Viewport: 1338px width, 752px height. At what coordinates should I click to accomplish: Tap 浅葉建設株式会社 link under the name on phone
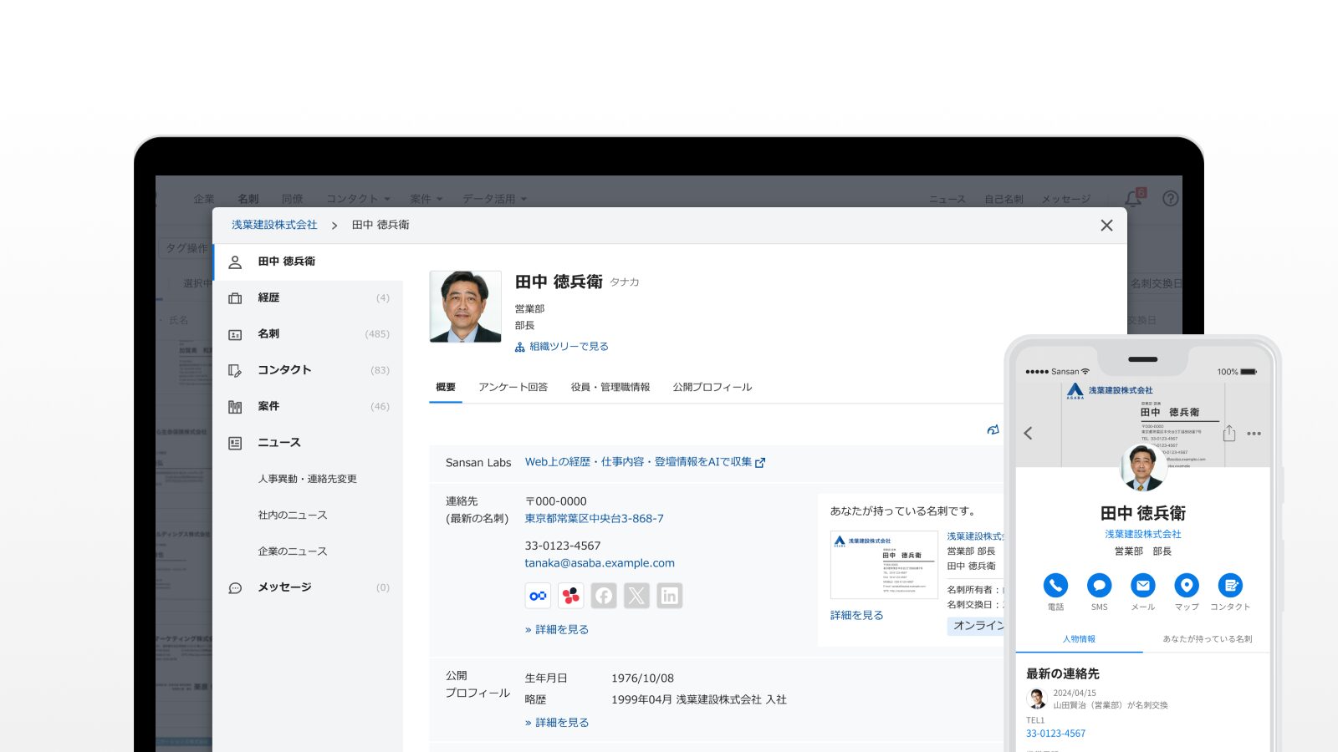pos(1142,534)
